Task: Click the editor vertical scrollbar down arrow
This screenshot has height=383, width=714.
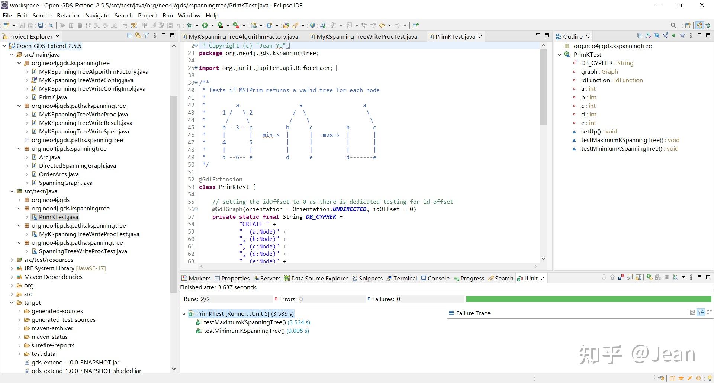Action: click(543, 258)
